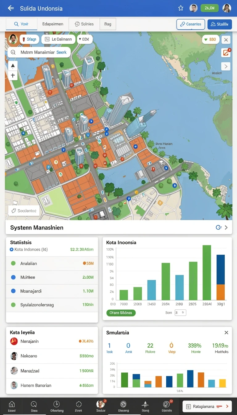Image resolution: width=237 pixels, height=415 pixels.
Task: Open Henem Bansrian's avatar
Action: [x=14, y=385]
